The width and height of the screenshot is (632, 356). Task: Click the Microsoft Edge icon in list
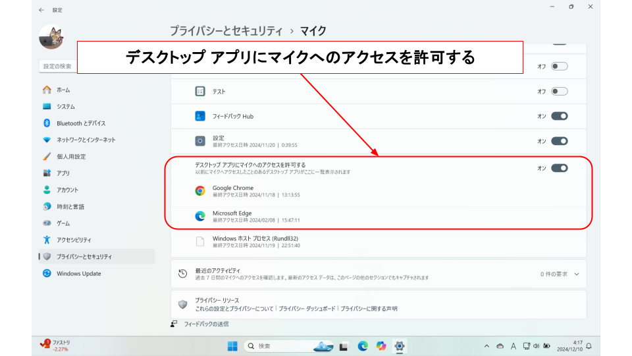click(200, 216)
